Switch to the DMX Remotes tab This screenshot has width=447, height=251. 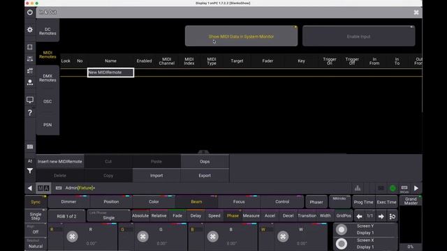pyautogui.click(x=47, y=77)
